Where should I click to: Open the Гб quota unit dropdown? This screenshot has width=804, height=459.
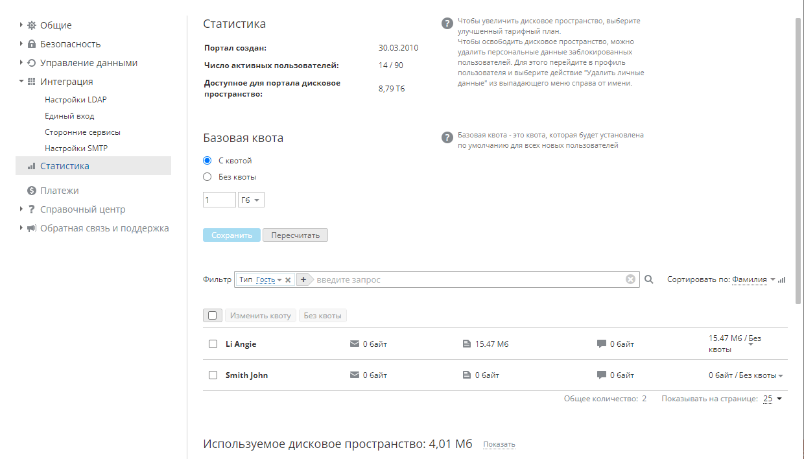[x=251, y=200]
